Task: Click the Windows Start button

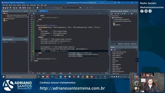Action: click(x=3, y=77)
